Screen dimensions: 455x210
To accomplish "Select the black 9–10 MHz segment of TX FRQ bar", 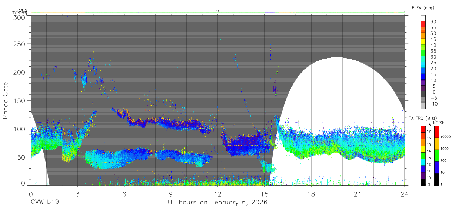I will [x=423, y=181].
